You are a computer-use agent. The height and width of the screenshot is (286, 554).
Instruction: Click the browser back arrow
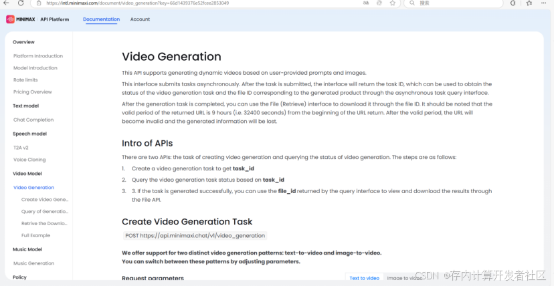coord(7,3)
